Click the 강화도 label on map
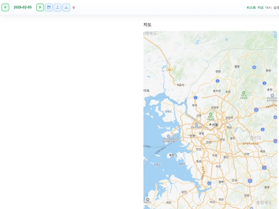 point(168,111)
